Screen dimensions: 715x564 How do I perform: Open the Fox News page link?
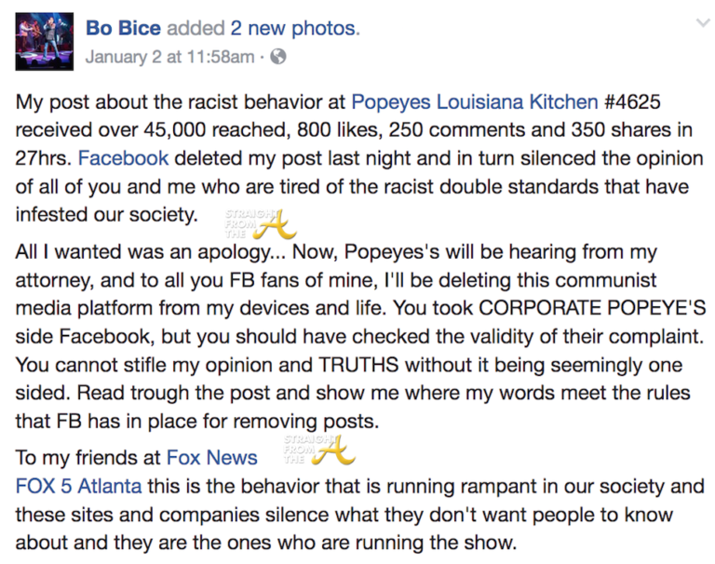(x=212, y=457)
